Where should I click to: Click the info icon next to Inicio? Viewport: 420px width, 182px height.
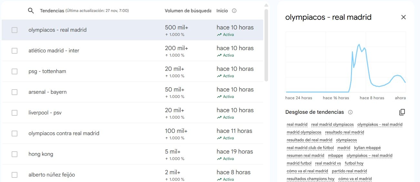coord(234,11)
